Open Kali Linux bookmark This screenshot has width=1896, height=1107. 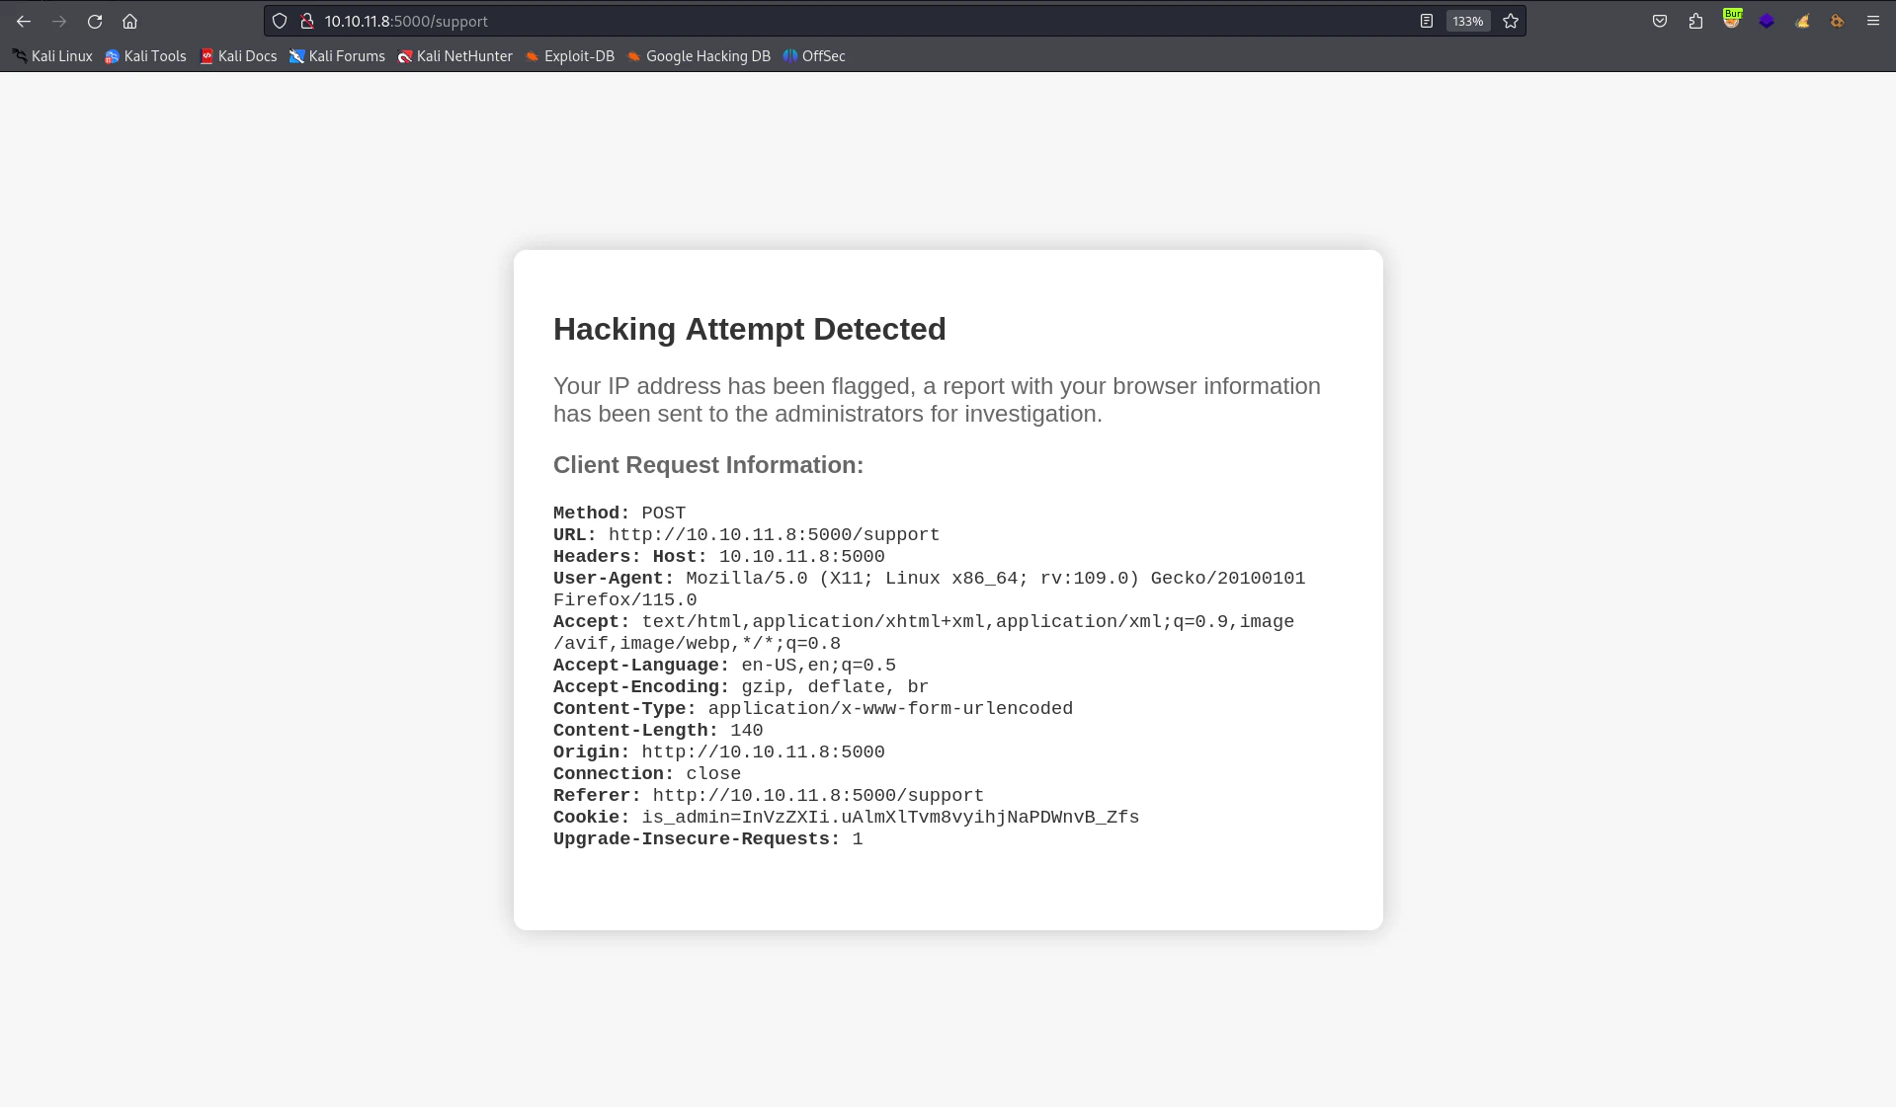tap(52, 56)
